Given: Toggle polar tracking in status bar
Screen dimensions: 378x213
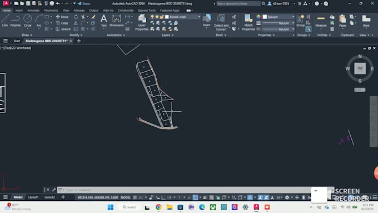Looking at the screenshot, I should [169, 197].
